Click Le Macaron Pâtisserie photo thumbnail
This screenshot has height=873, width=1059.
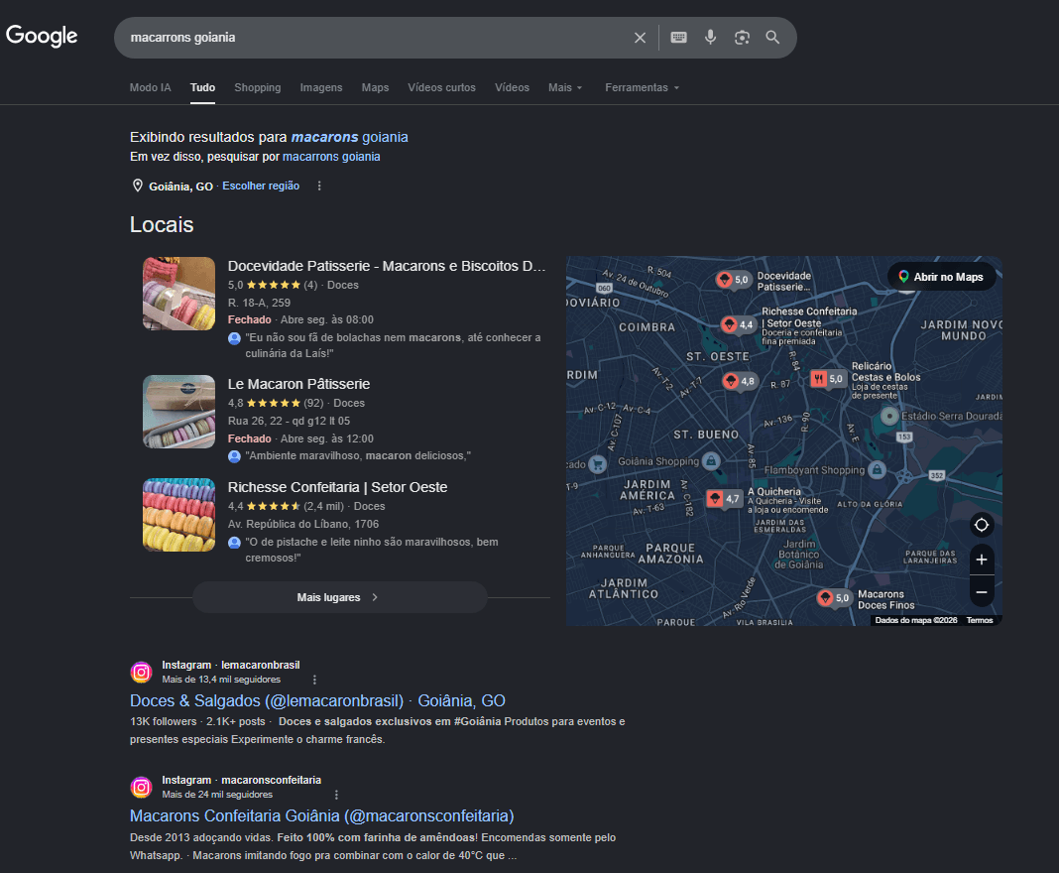point(178,412)
